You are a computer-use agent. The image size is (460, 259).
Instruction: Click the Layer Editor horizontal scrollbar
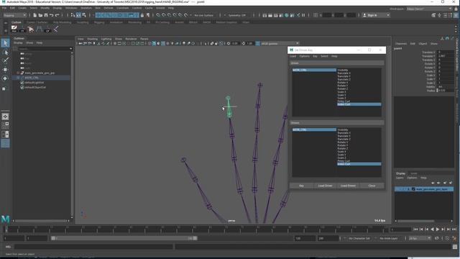tap(415, 221)
